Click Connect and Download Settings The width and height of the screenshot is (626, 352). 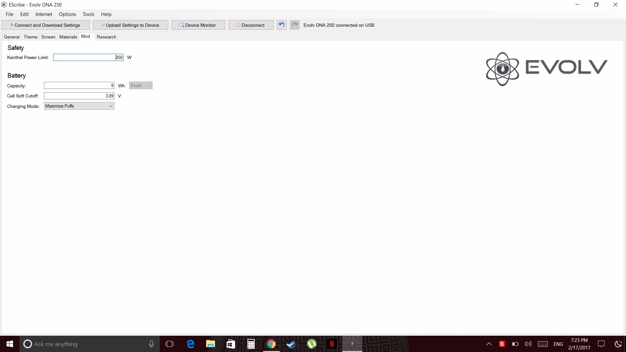click(46, 25)
